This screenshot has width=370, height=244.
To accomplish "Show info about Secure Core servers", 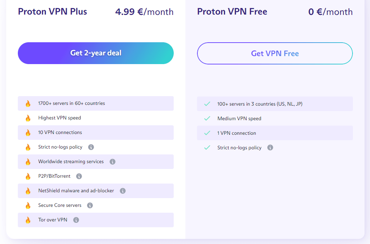I will pyautogui.click(x=90, y=205).
